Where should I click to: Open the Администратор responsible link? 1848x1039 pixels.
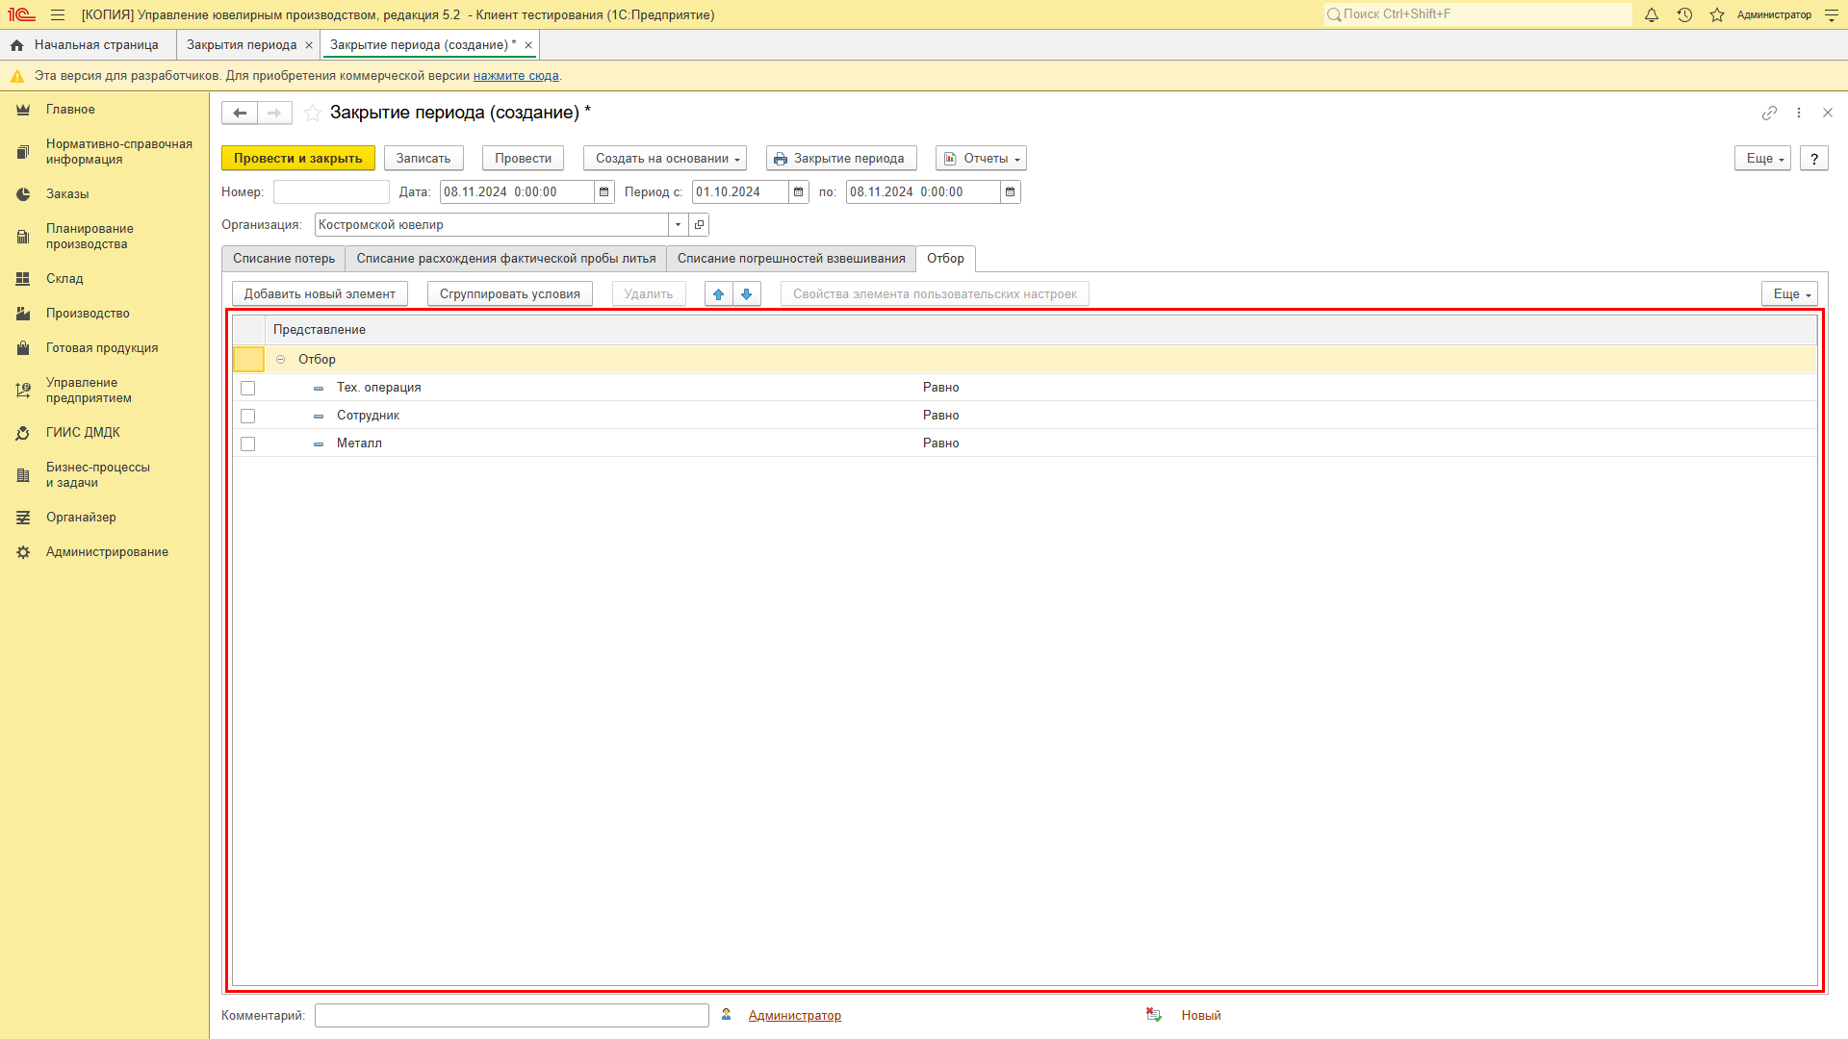tap(795, 1016)
